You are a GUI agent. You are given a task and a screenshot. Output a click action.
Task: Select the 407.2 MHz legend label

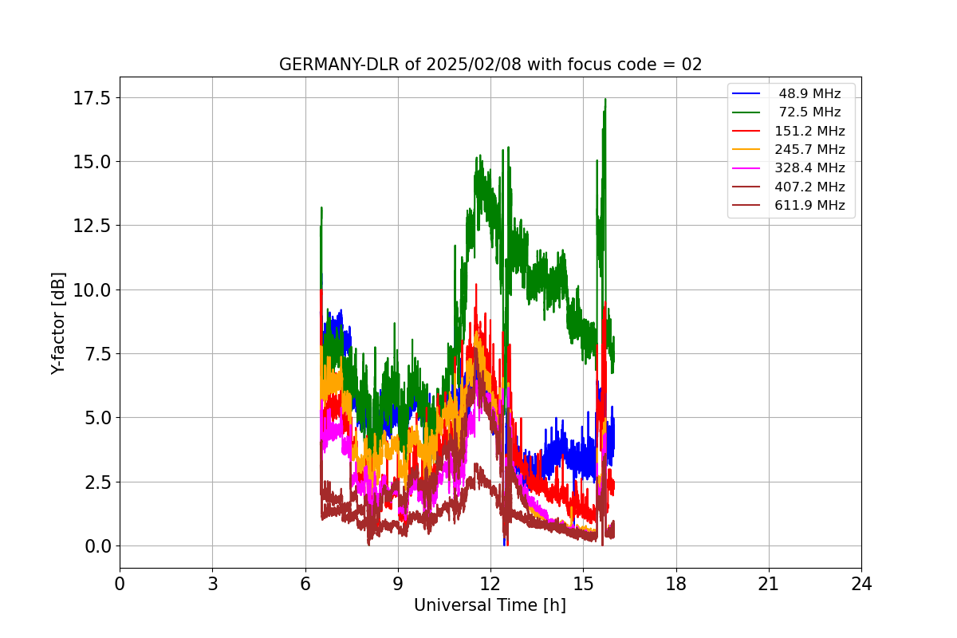click(809, 187)
